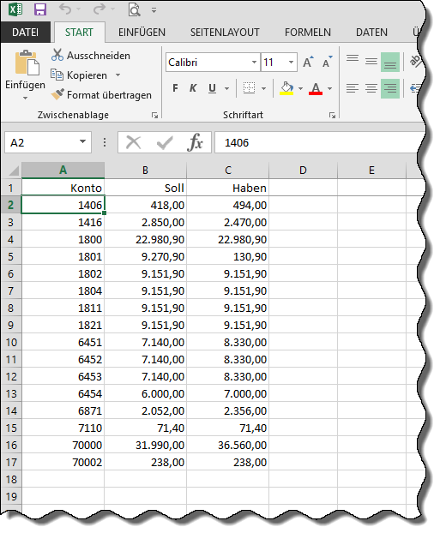Click the Save icon in quick access toolbar
This screenshot has height=533, width=440.
[40, 9]
